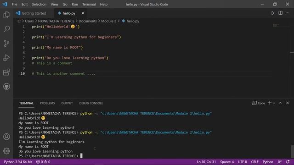Open the Accounts menu icon

click(x=6, y=137)
